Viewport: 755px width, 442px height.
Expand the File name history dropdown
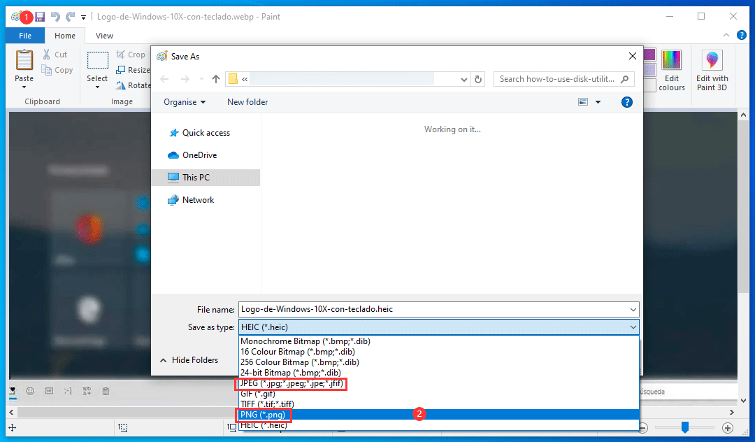[633, 310]
